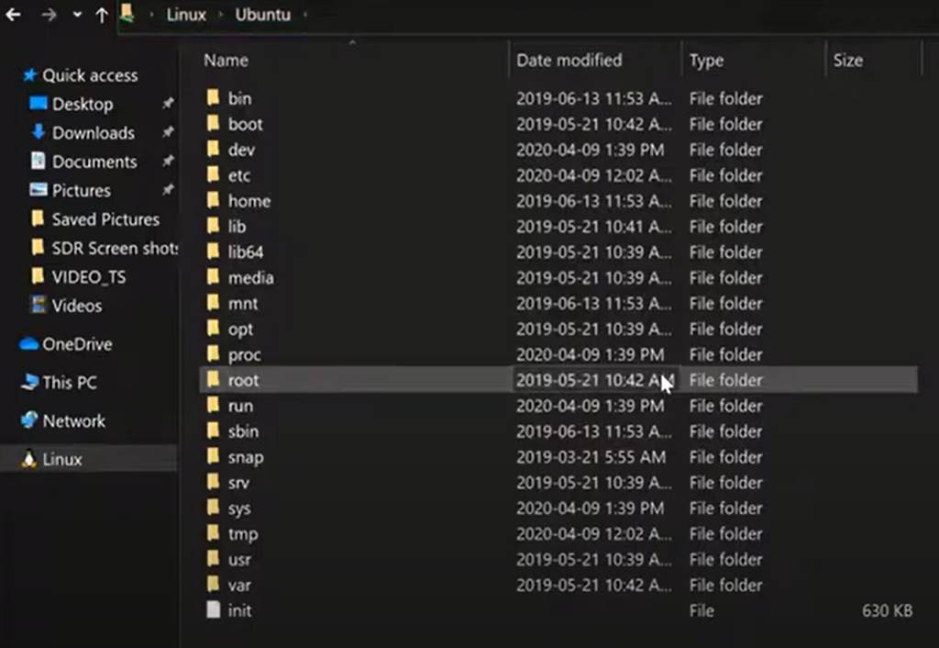Expand the chevron after Ubuntu breadcrumb

[304, 15]
